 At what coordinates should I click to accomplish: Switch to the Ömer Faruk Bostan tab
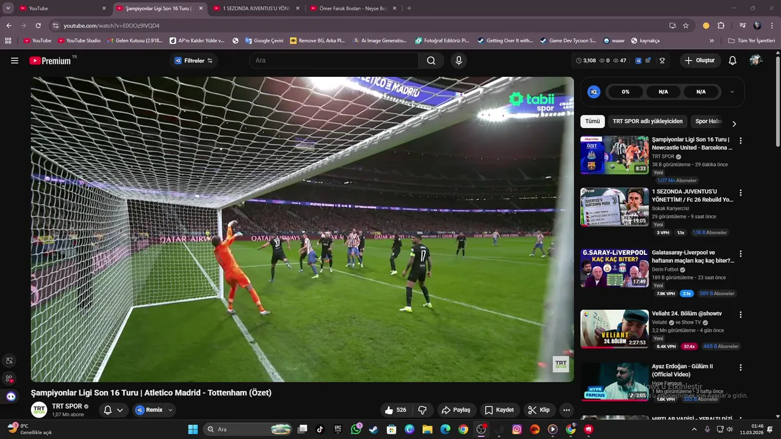[x=353, y=8]
